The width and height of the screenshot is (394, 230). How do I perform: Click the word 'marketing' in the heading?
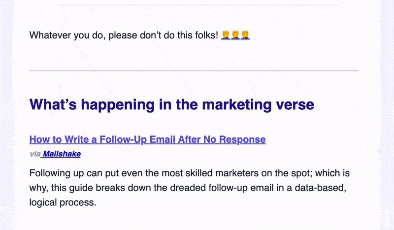(x=237, y=104)
